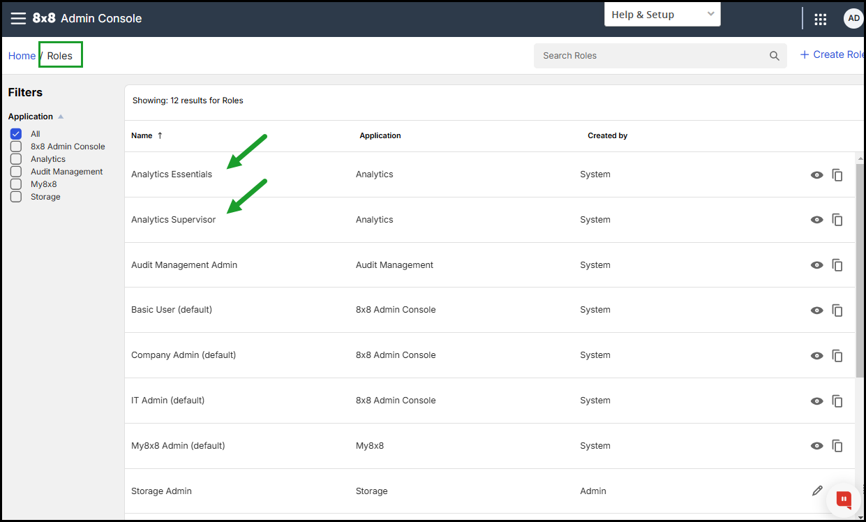Click Audit Management application cell
Screen dimensions: 866x522
(394, 265)
